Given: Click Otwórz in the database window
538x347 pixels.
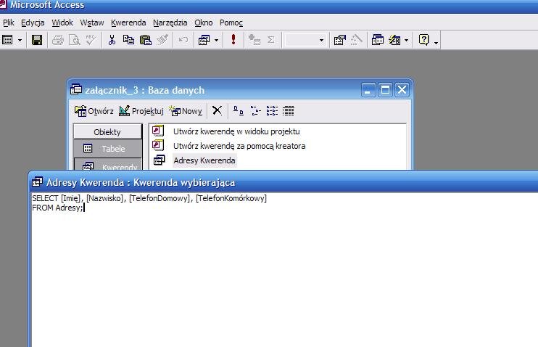Looking at the screenshot, I should point(94,111).
